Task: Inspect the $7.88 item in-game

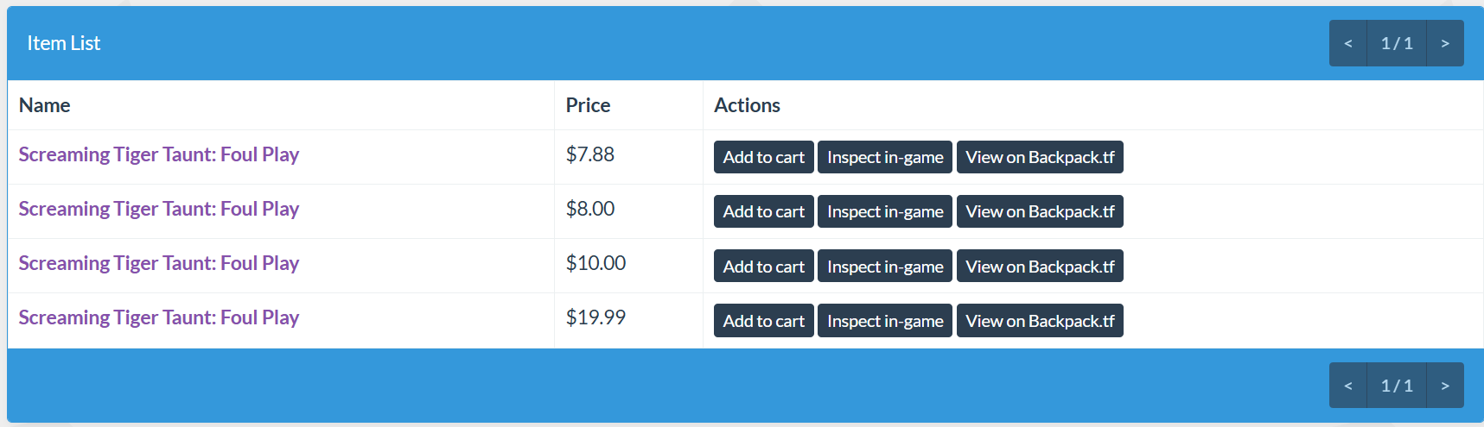Action: click(885, 157)
